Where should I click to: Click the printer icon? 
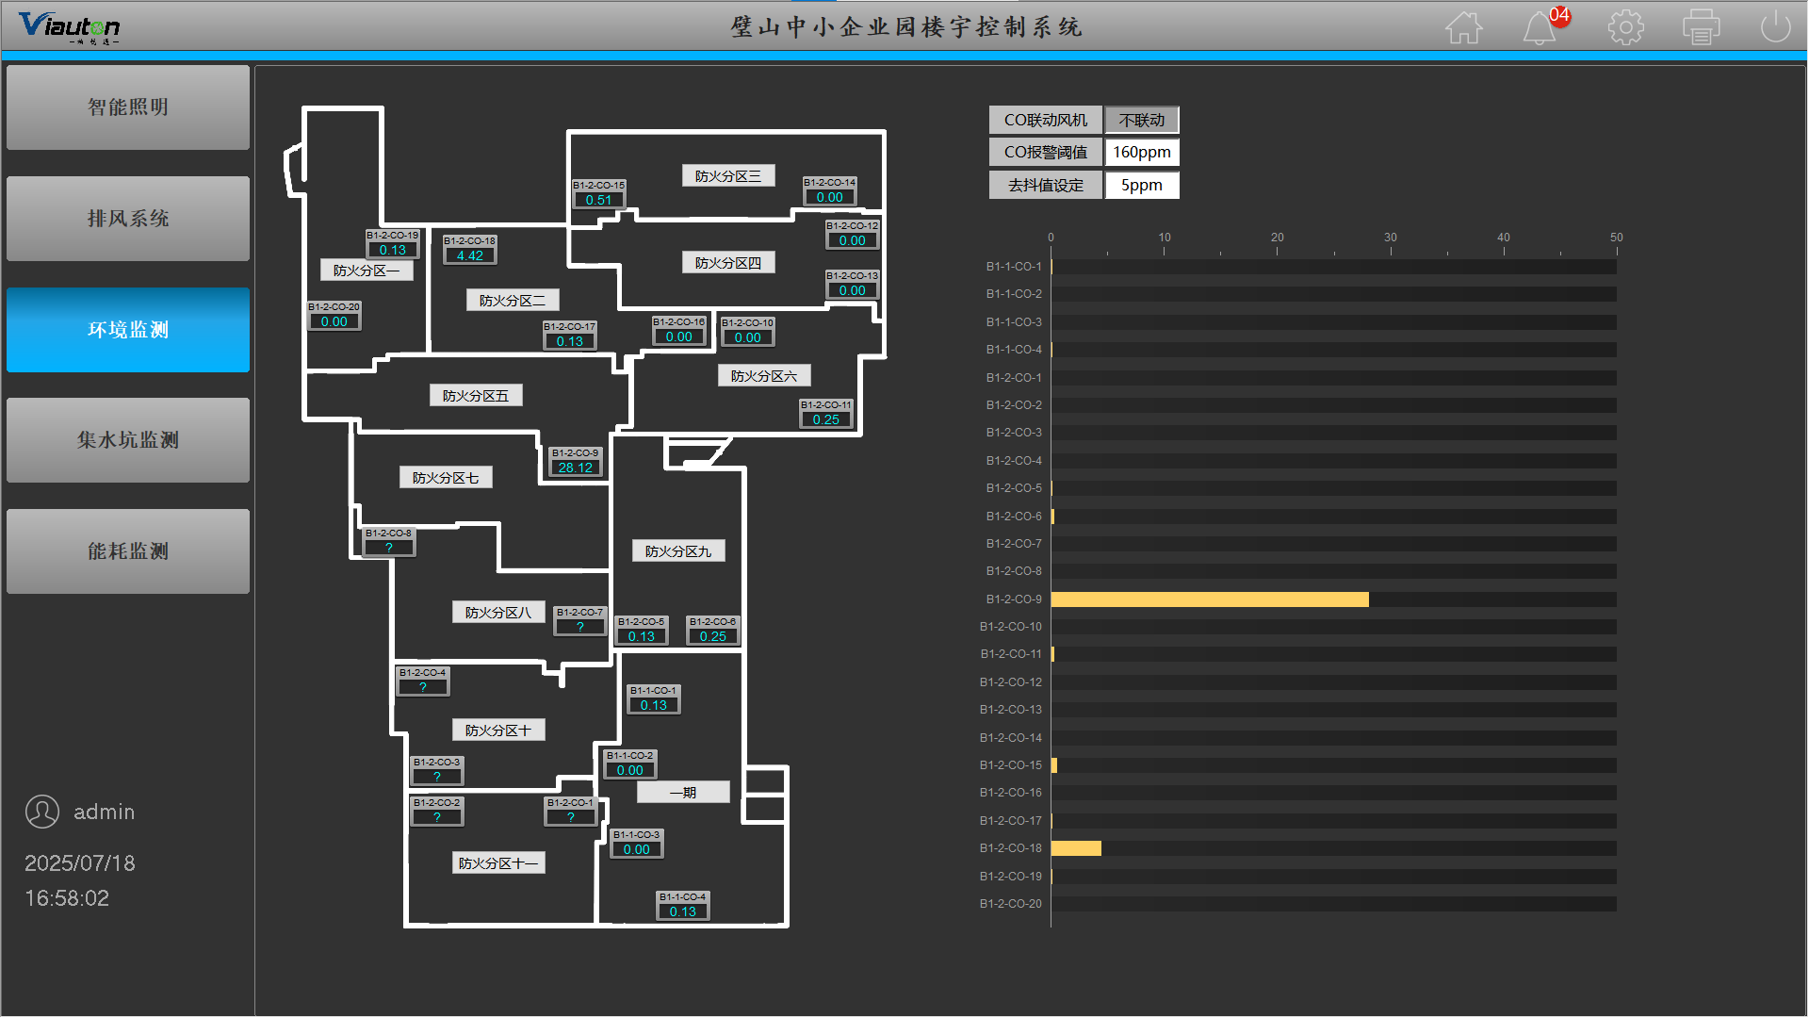1701,27
